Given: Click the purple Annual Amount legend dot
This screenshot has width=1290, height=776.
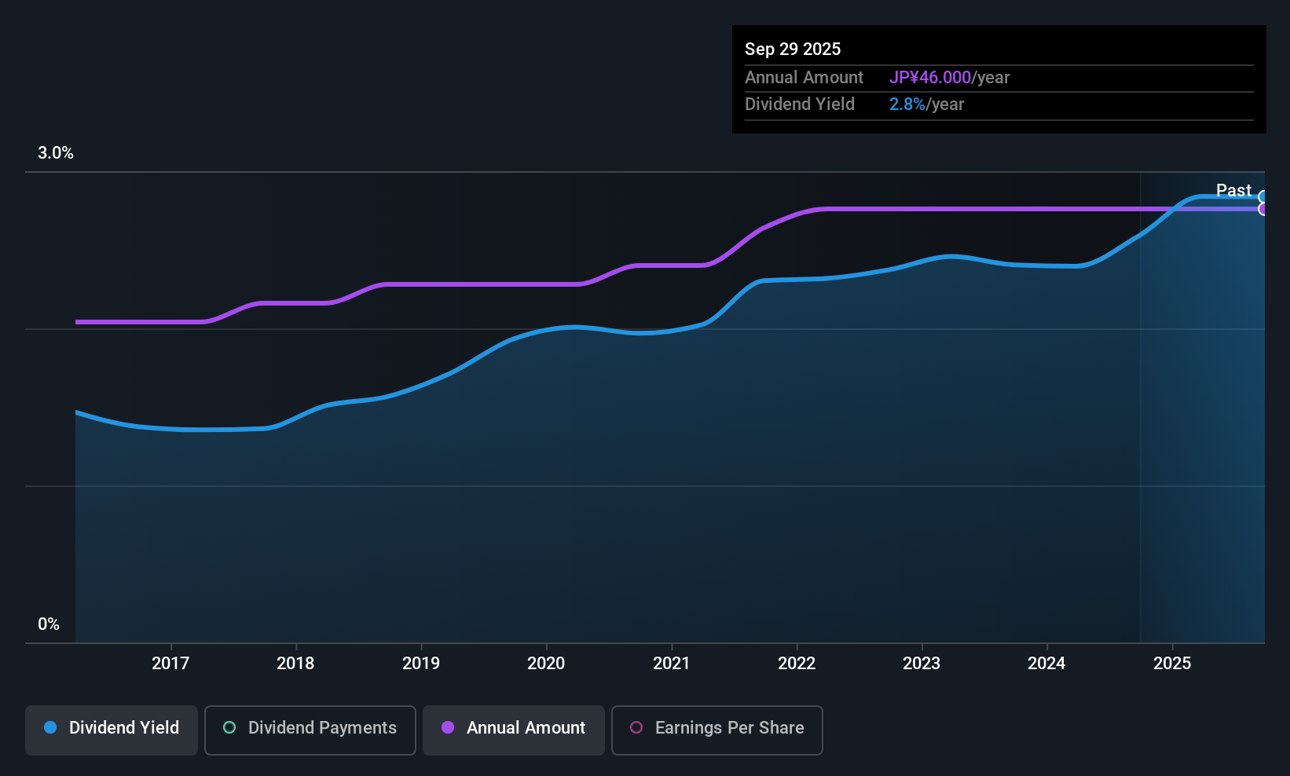Looking at the screenshot, I should [x=448, y=727].
